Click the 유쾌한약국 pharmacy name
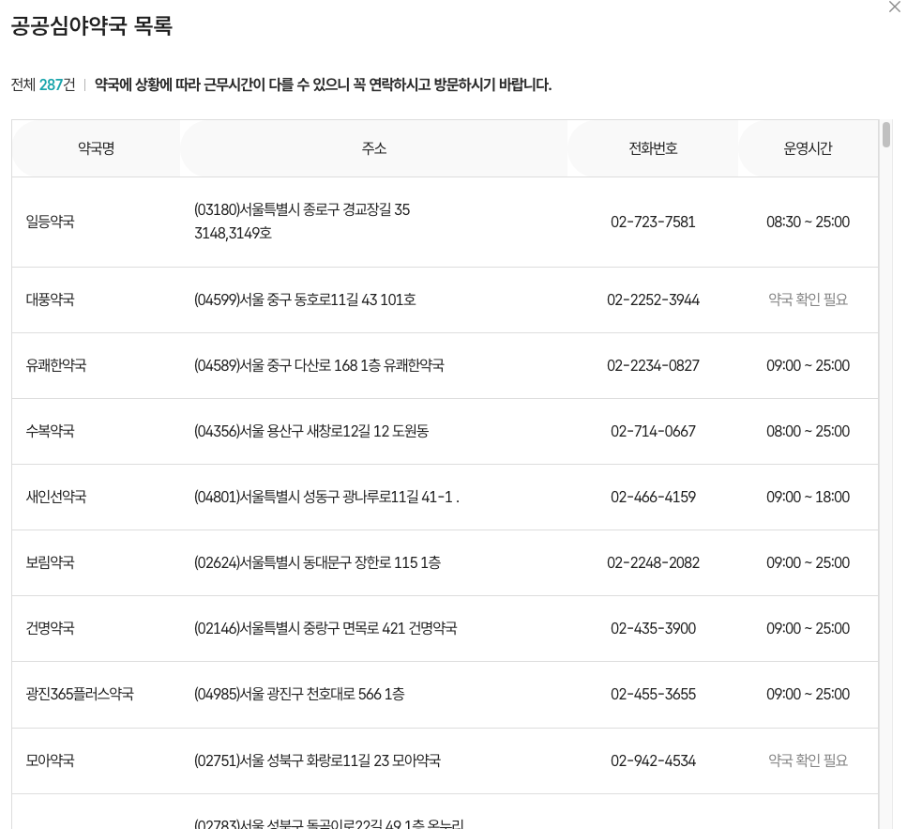 point(56,366)
